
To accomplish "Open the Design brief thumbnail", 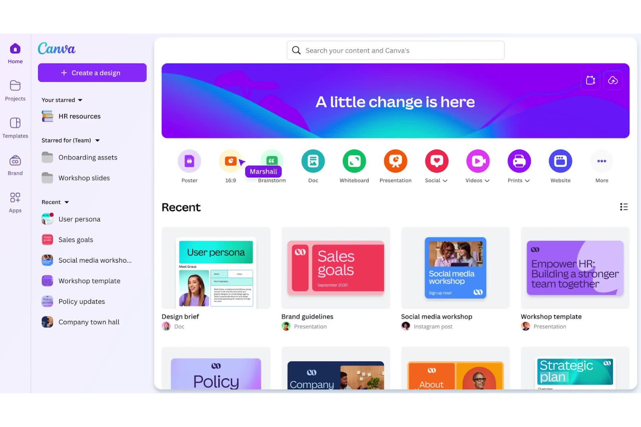I will pyautogui.click(x=216, y=268).
